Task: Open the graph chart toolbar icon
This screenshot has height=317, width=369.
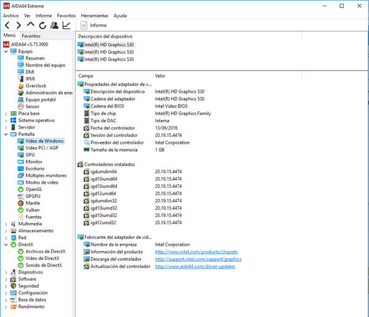Action: (66, 25)
